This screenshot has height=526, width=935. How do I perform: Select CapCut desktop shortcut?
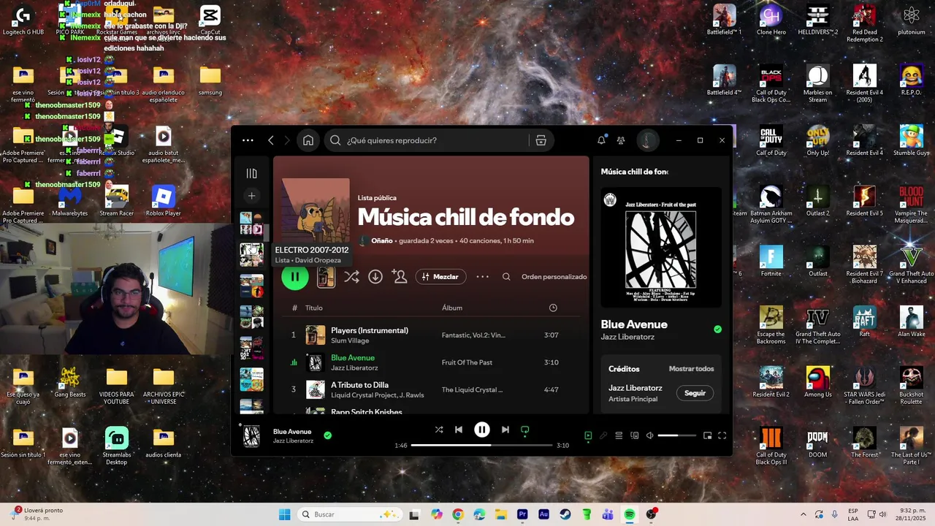coord(210,20)
